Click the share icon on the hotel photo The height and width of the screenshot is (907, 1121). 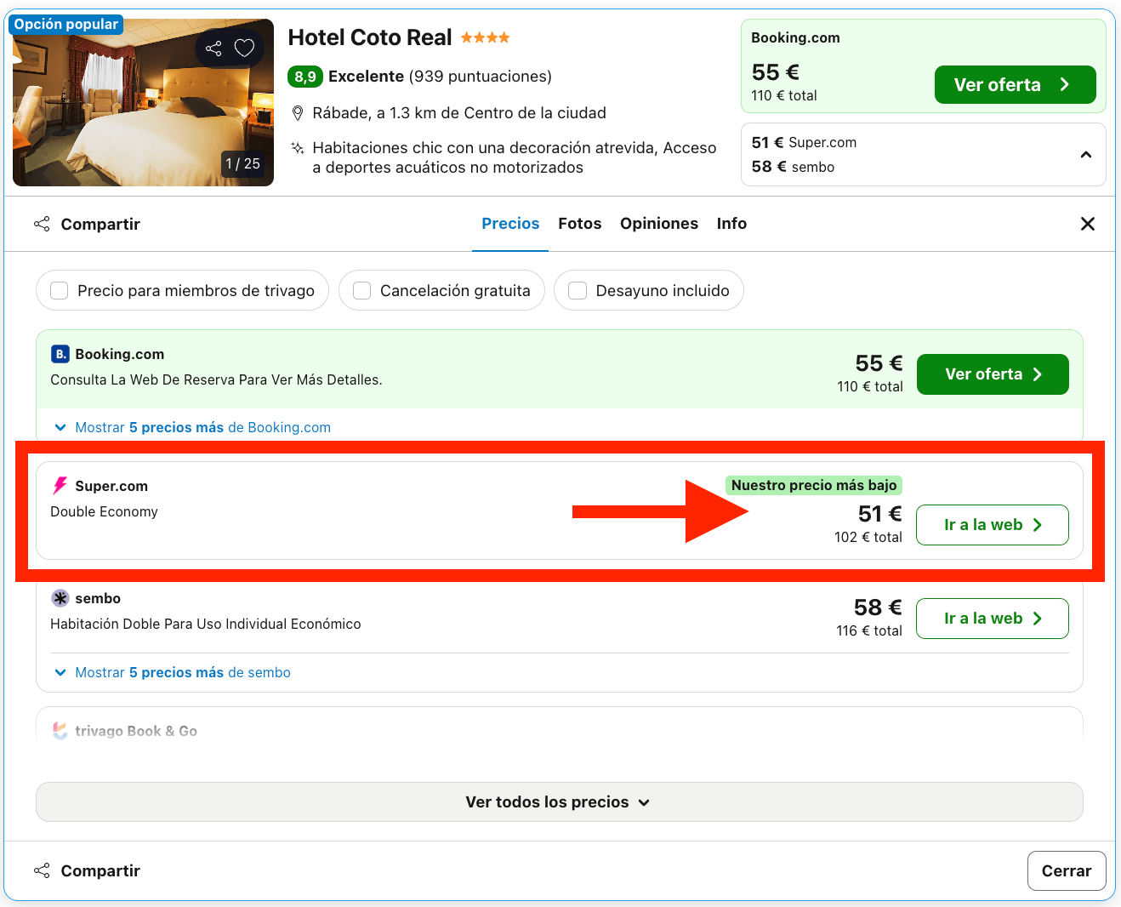pos(213,48)
